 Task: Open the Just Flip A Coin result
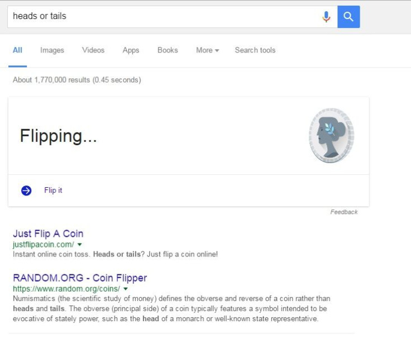[x=48, y=234]
